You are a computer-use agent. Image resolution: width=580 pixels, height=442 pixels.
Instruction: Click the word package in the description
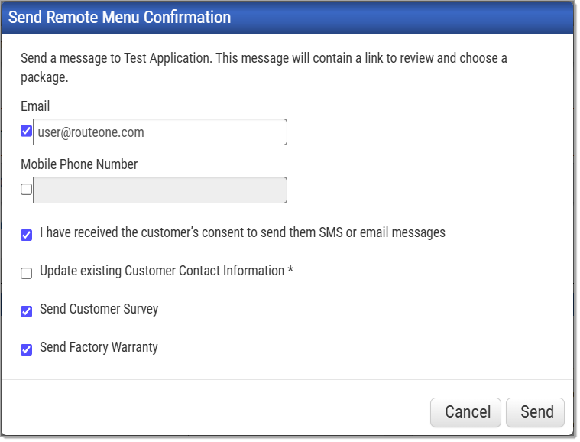44,78
